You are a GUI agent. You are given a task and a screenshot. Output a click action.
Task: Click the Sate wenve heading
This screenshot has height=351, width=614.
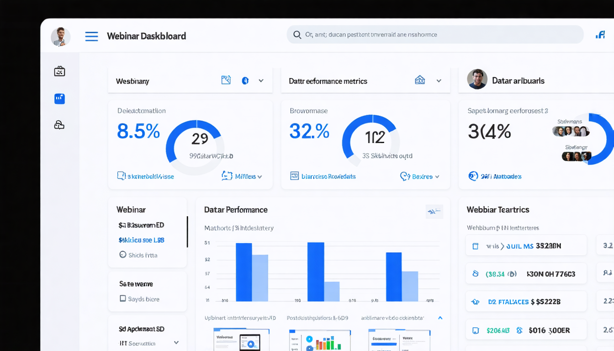point(136,284)
